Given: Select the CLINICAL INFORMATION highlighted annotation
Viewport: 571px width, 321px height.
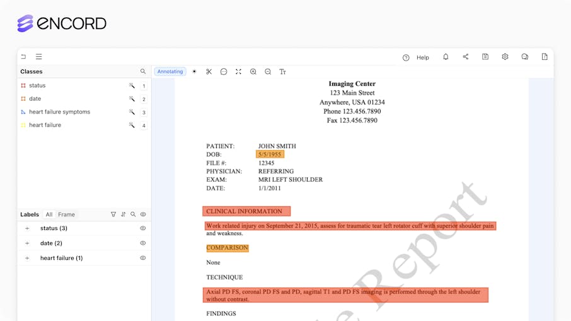Looking at the screenshot, I should click(x=246, y=211).
